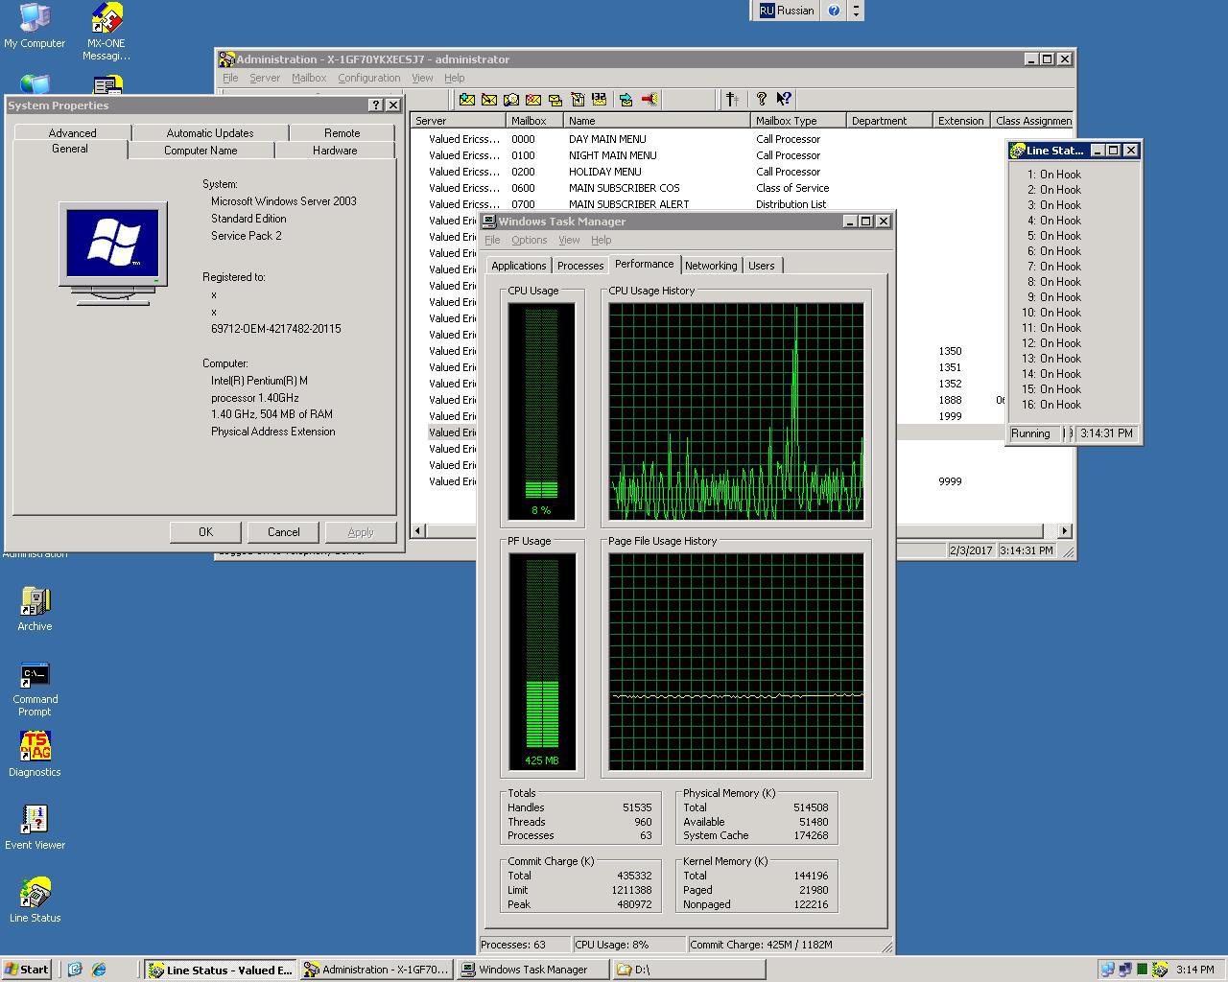Click line '16: On Hook' in Line Status
Image resolution: width=1228 pixels, height=982 pixels.
(x=1051, y=405)
